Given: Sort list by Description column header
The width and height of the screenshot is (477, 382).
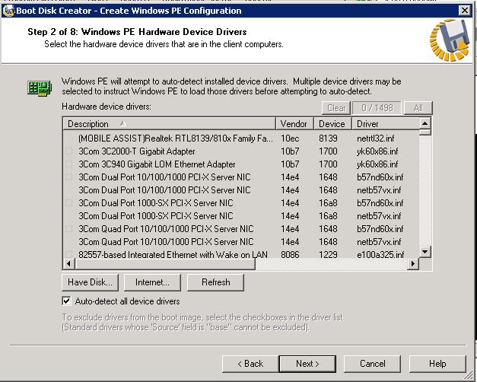Looking at the screenshot, I should [170, 124].
